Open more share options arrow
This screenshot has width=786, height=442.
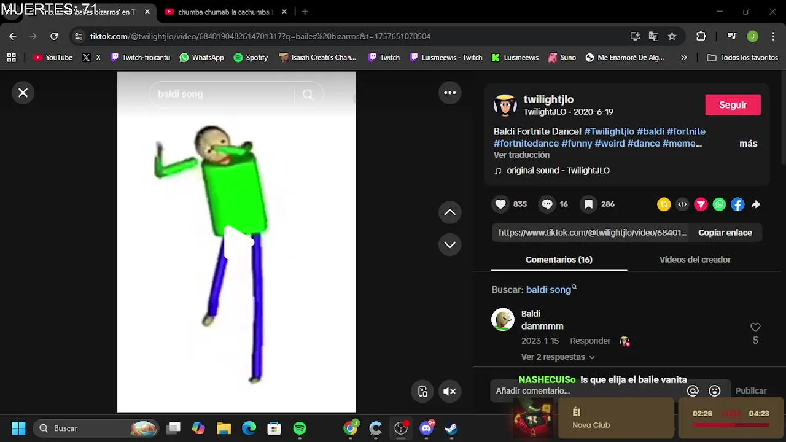point(756,204)
